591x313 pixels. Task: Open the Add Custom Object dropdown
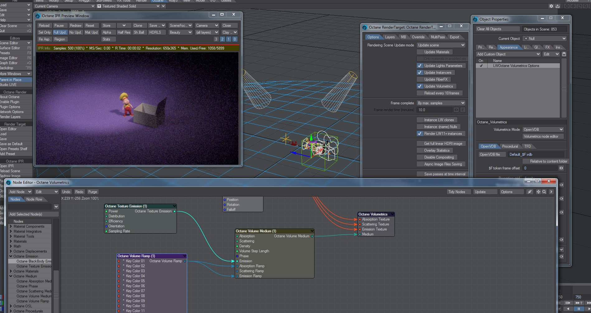coord(508,54)
